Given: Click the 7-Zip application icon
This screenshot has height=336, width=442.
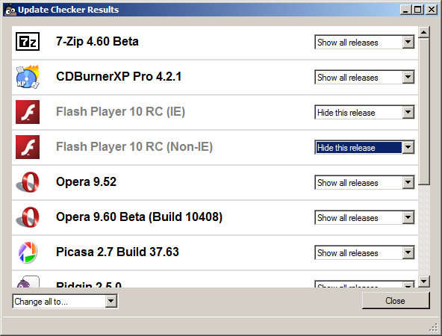Looking at the screenshot, I should click(28, 42).
